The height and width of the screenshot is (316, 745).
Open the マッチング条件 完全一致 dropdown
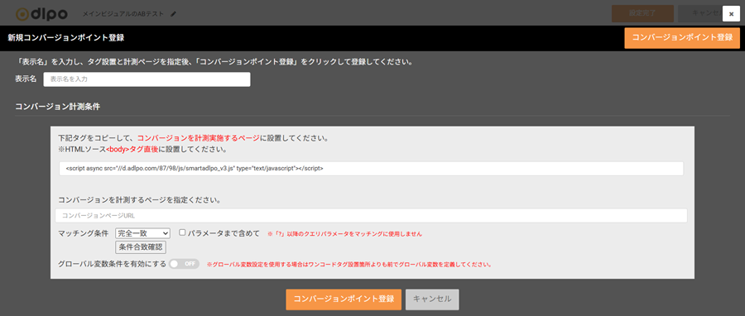[142, 233]
